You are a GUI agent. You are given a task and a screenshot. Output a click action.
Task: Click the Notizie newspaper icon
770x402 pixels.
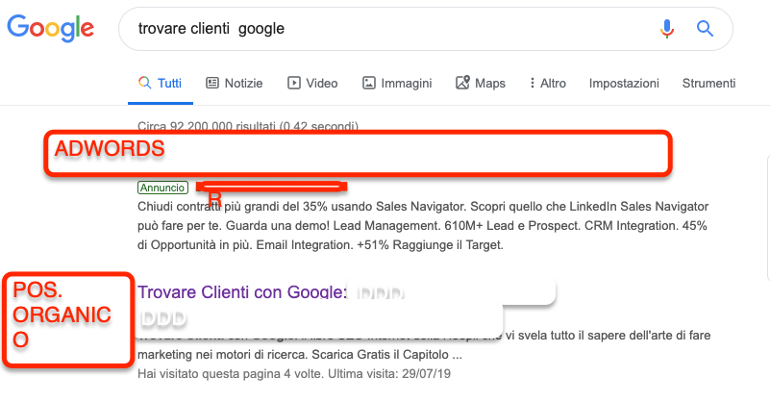(212, 83)
